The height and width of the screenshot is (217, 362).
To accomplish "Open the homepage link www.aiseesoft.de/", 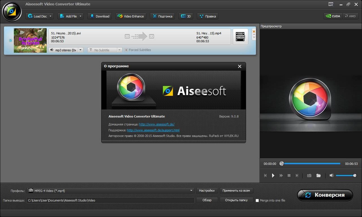I will tap(157, 124).
